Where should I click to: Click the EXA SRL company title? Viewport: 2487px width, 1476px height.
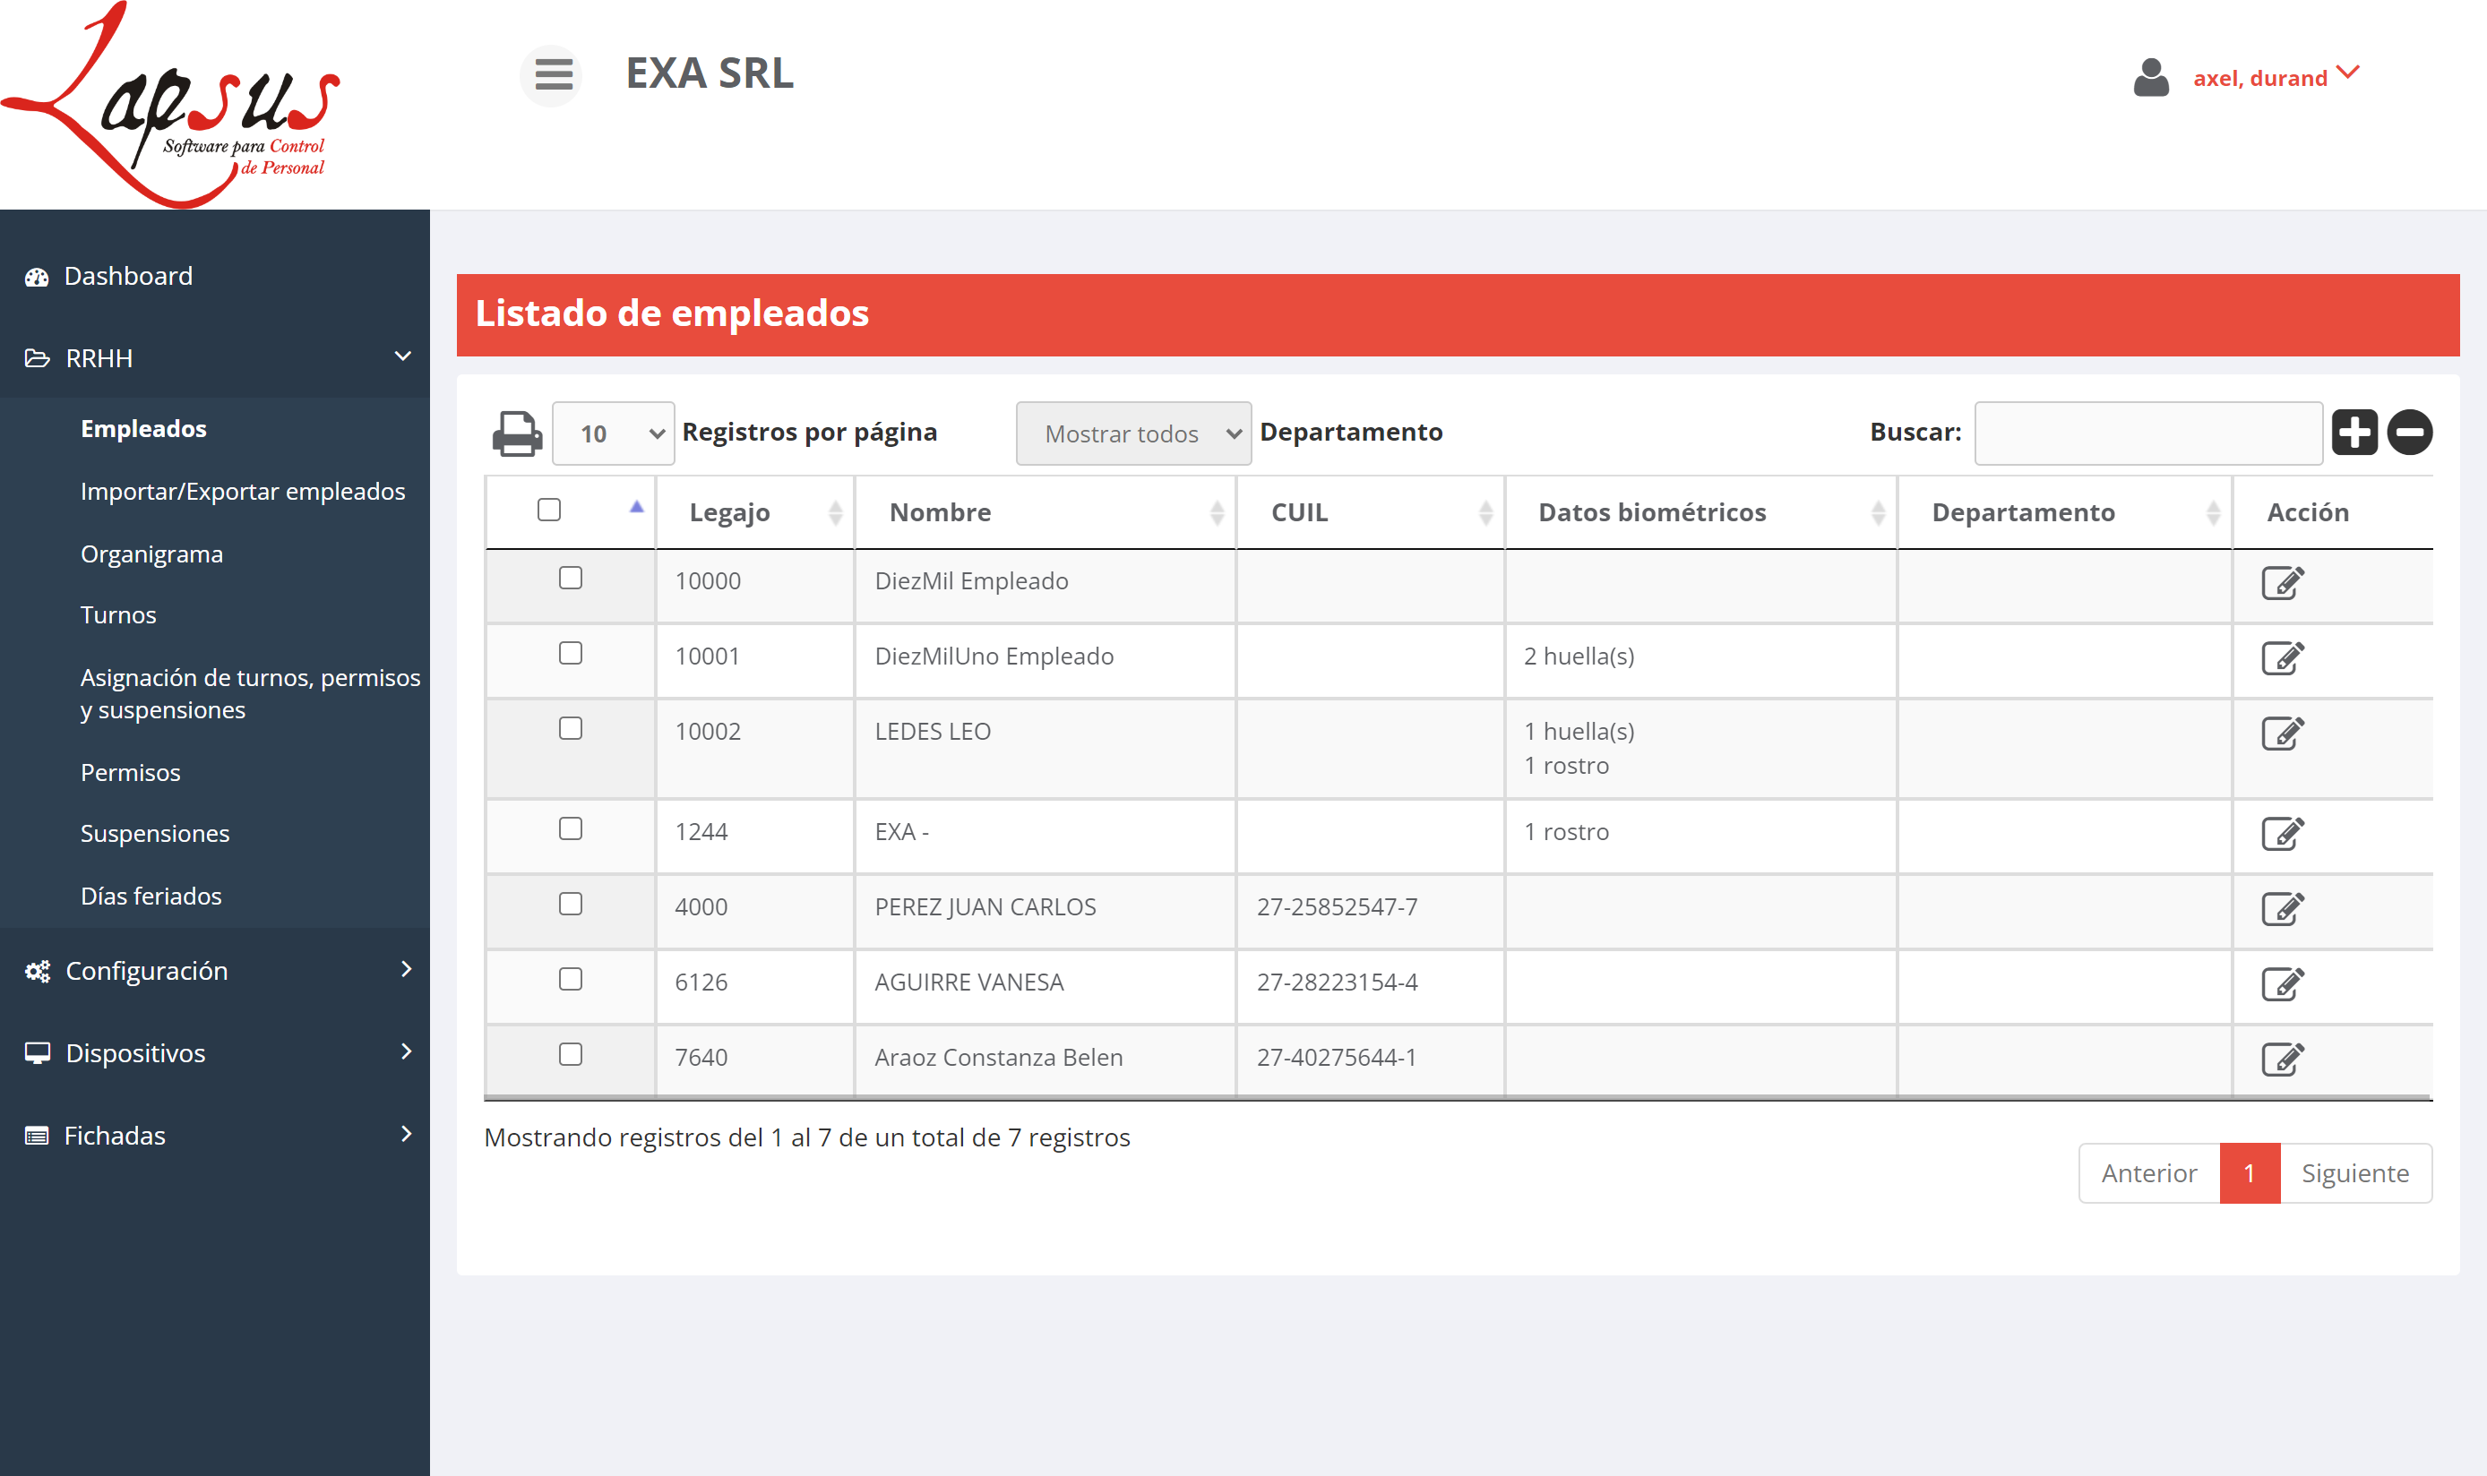[x=710, y=73]
